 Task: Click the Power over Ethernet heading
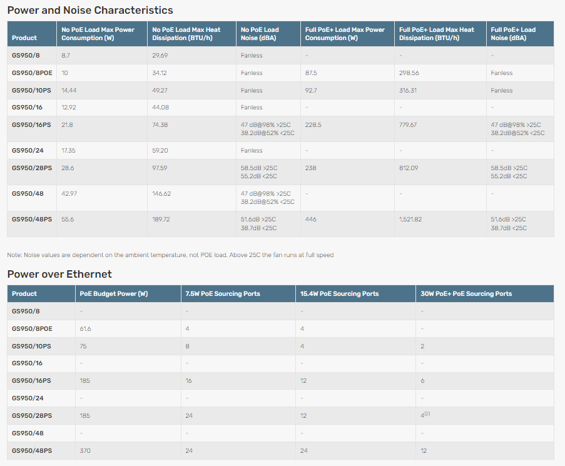tap(59, 274)
